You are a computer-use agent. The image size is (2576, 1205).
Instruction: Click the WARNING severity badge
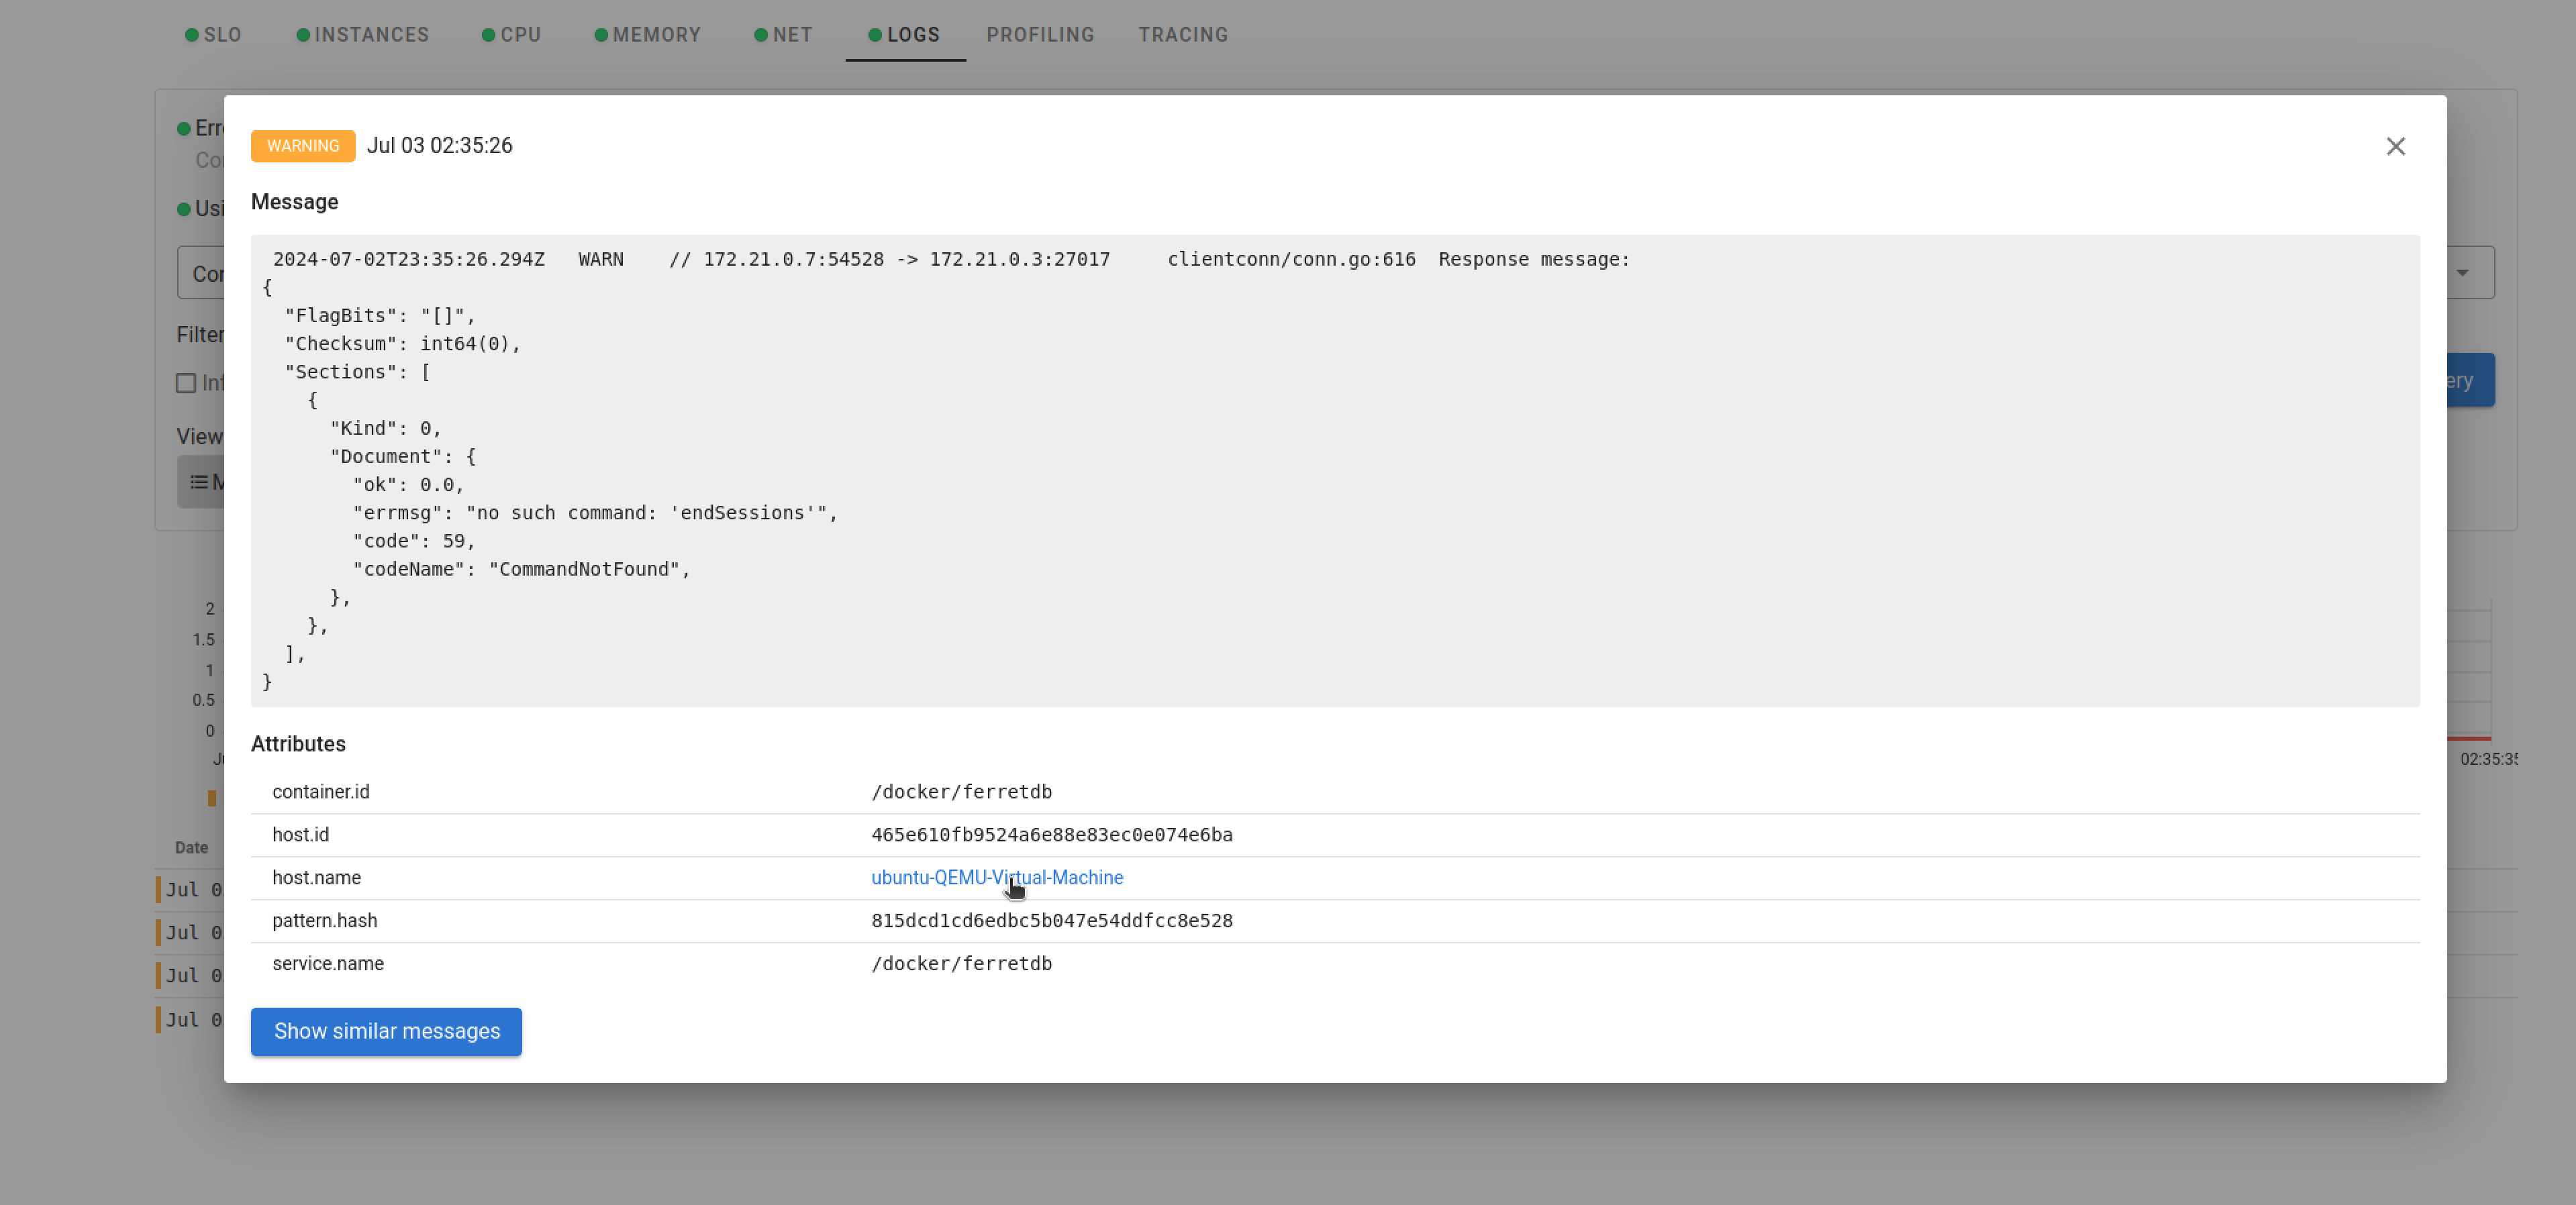(x=303, y=146)
